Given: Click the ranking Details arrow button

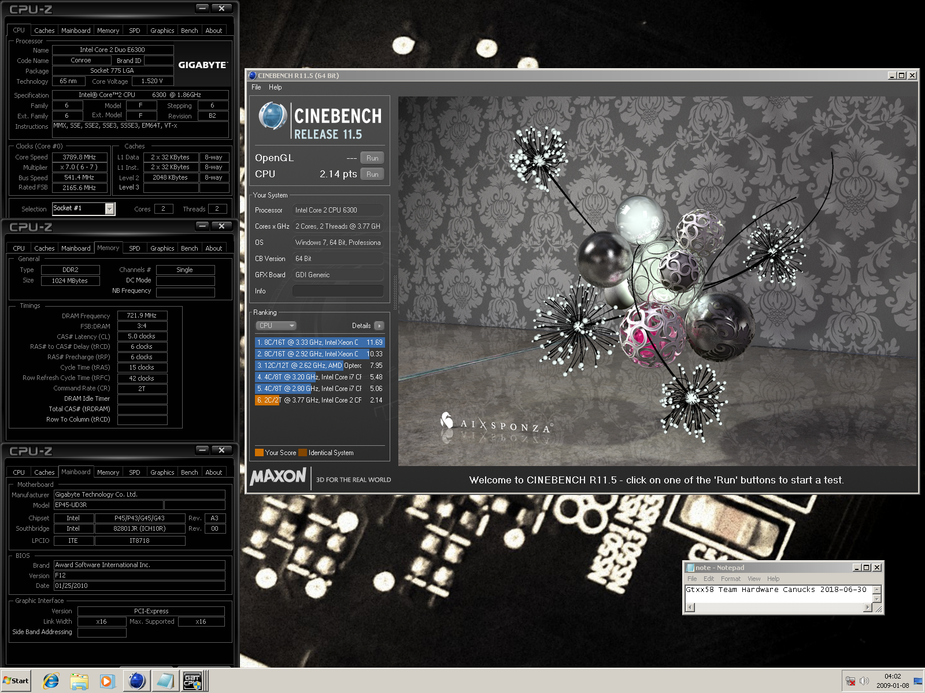Looking at the screenshot, I should [x=379, y=326].
